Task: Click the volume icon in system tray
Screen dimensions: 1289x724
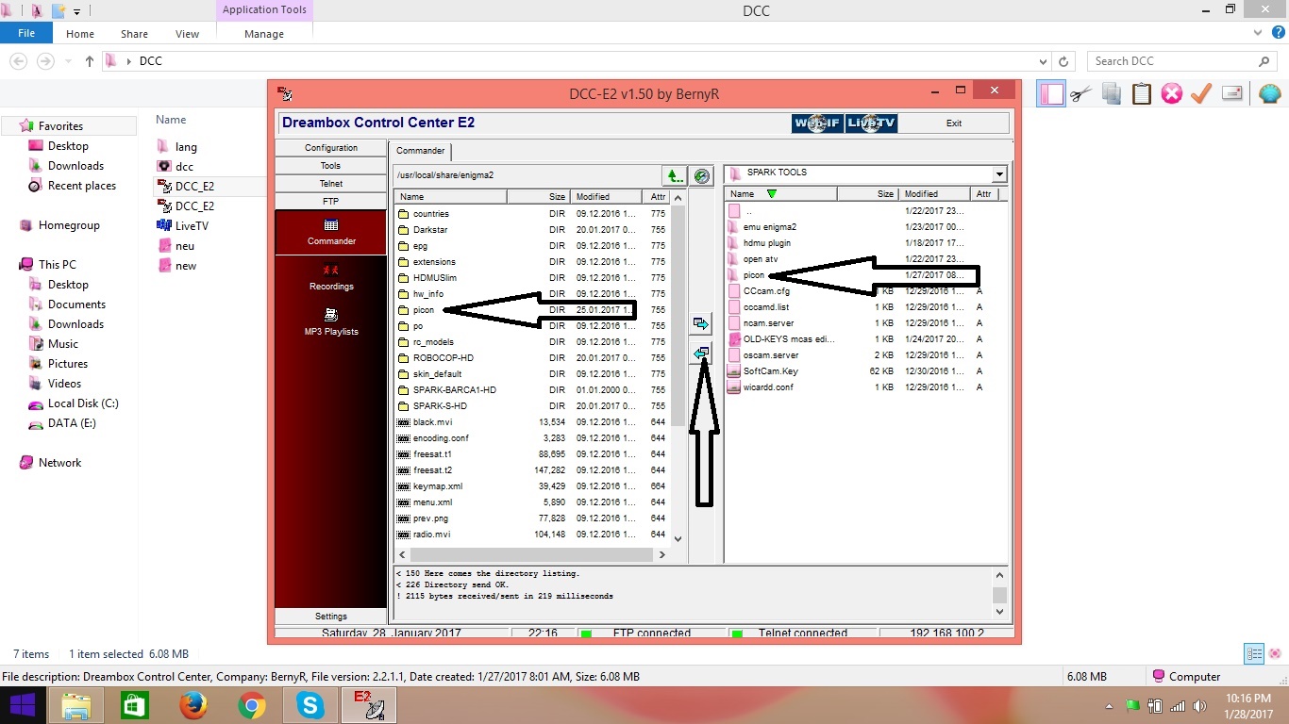Action: pos(1198,705)
